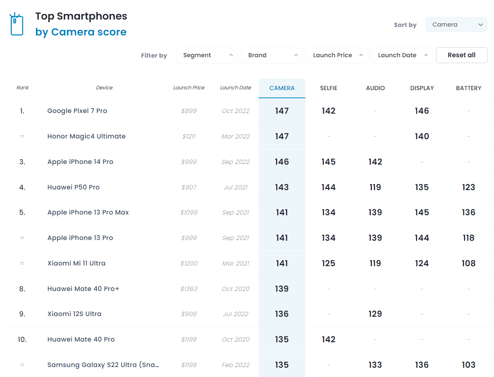
Task: Open the Huawei Mate 40 Pro+ entry
Action: coord(83,289)
